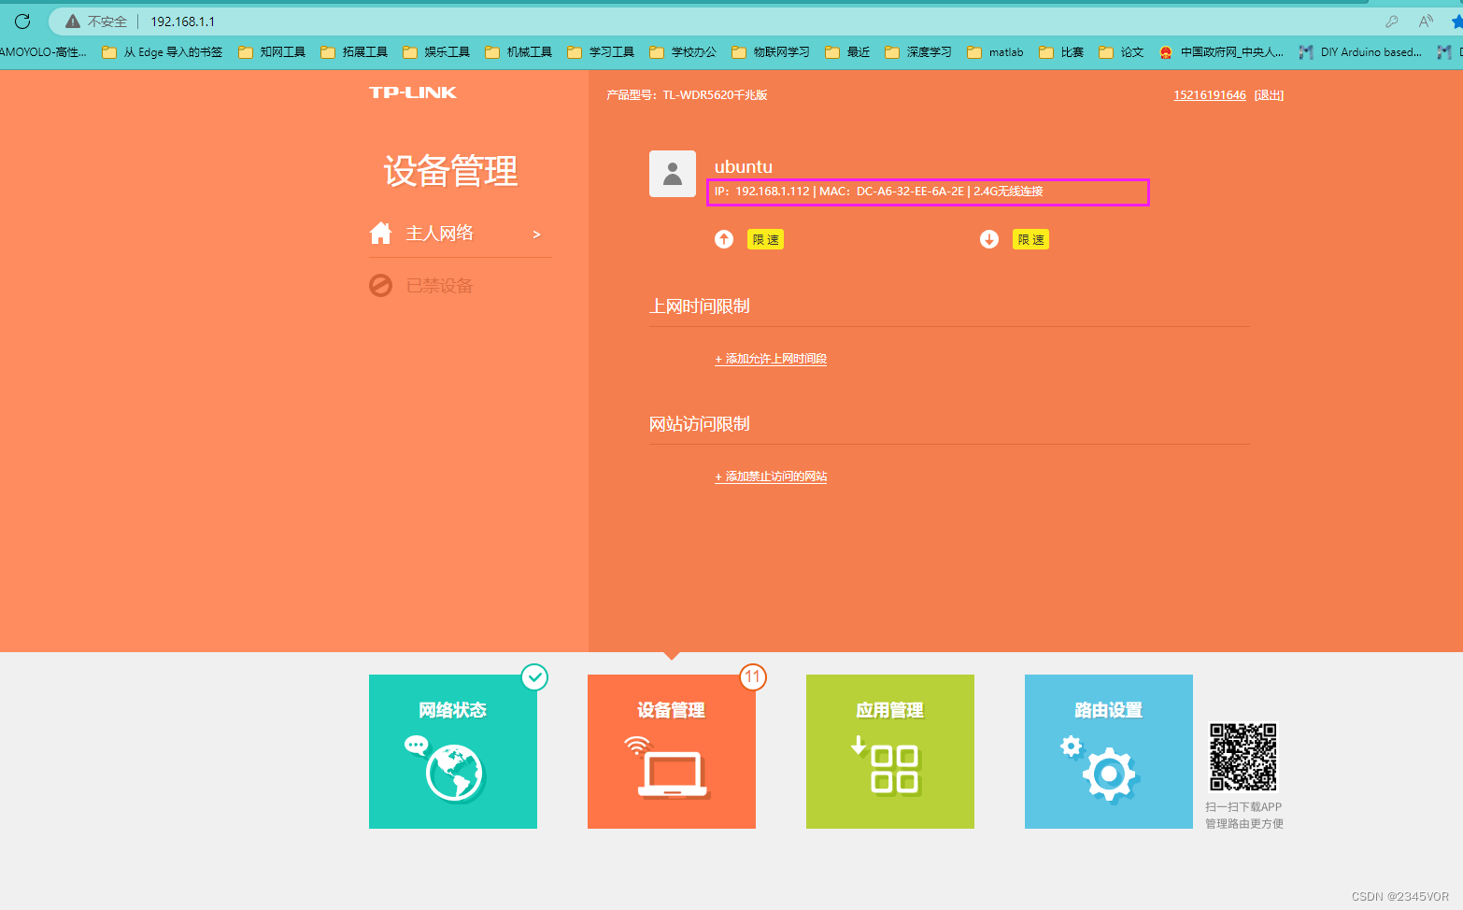Open the 机械工具 bookmark folder
This screenshot has width=1463, height=910.
pos(518,52)
